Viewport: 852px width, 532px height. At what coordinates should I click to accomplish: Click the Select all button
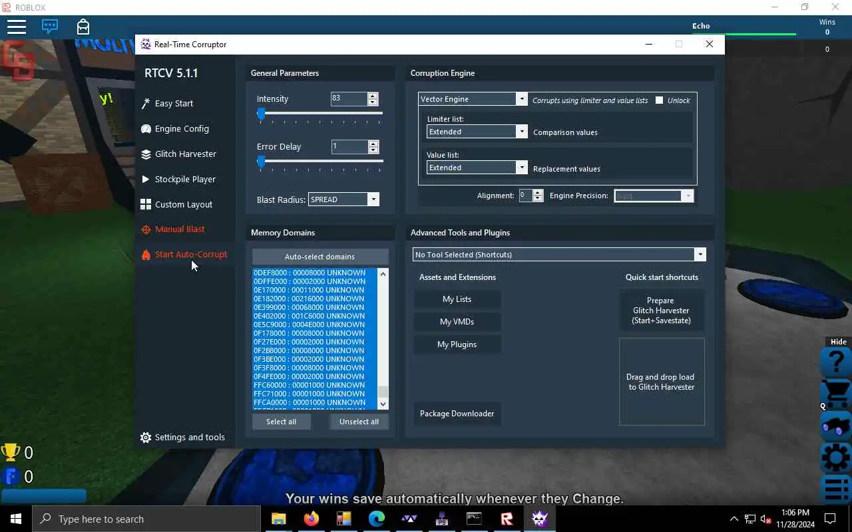tap(281, 422)
